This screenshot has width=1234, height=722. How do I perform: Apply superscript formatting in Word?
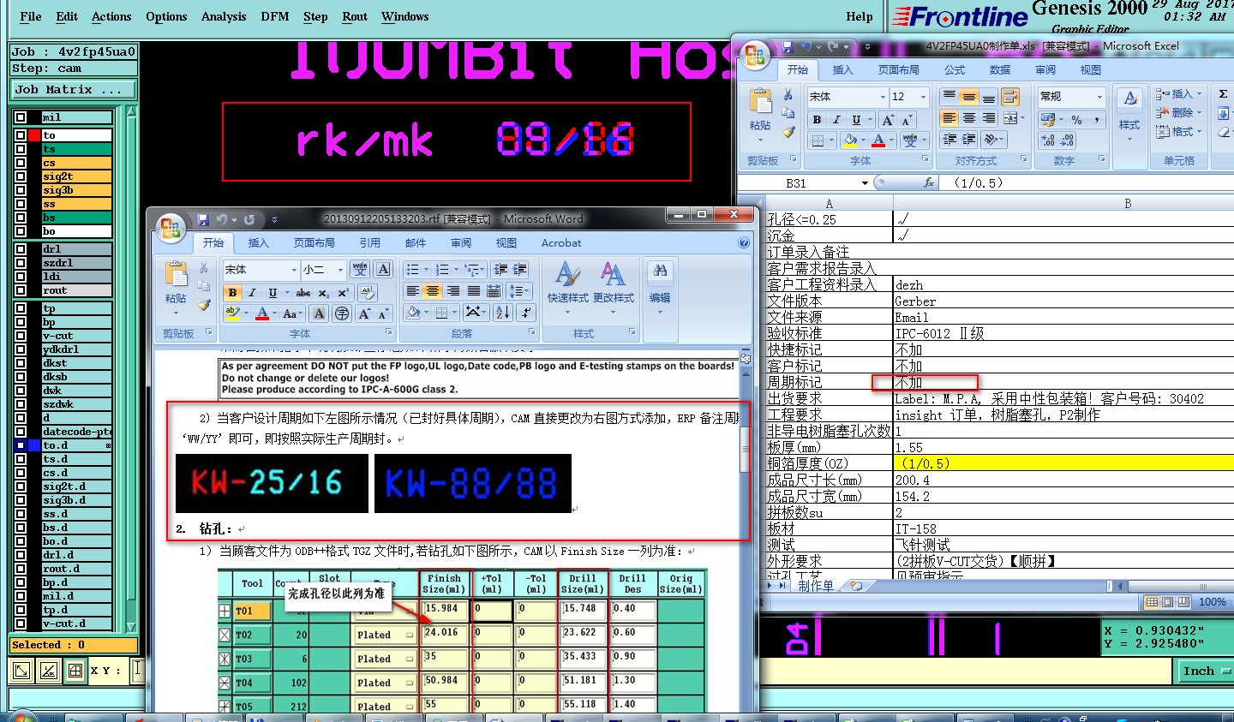343,292
